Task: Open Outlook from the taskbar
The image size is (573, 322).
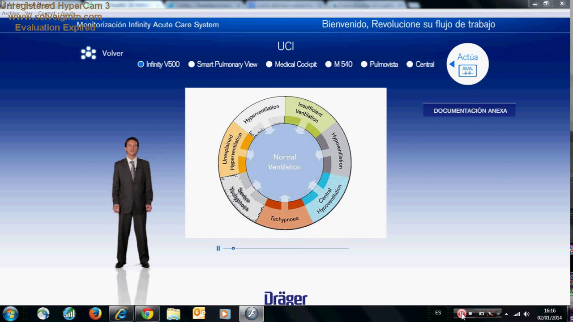Action: click(199, 314)
